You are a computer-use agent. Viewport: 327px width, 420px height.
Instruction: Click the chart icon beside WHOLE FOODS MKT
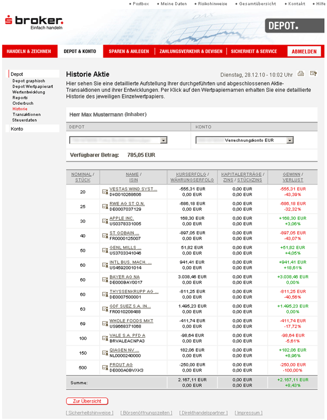[x=105, y=324]
